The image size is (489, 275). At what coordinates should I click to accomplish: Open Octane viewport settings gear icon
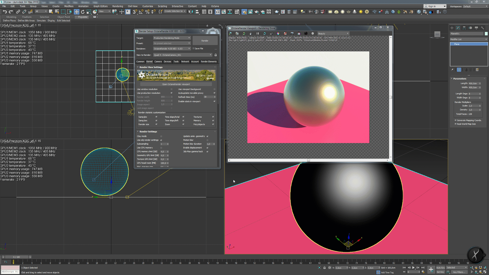click(x=313, y=34)
